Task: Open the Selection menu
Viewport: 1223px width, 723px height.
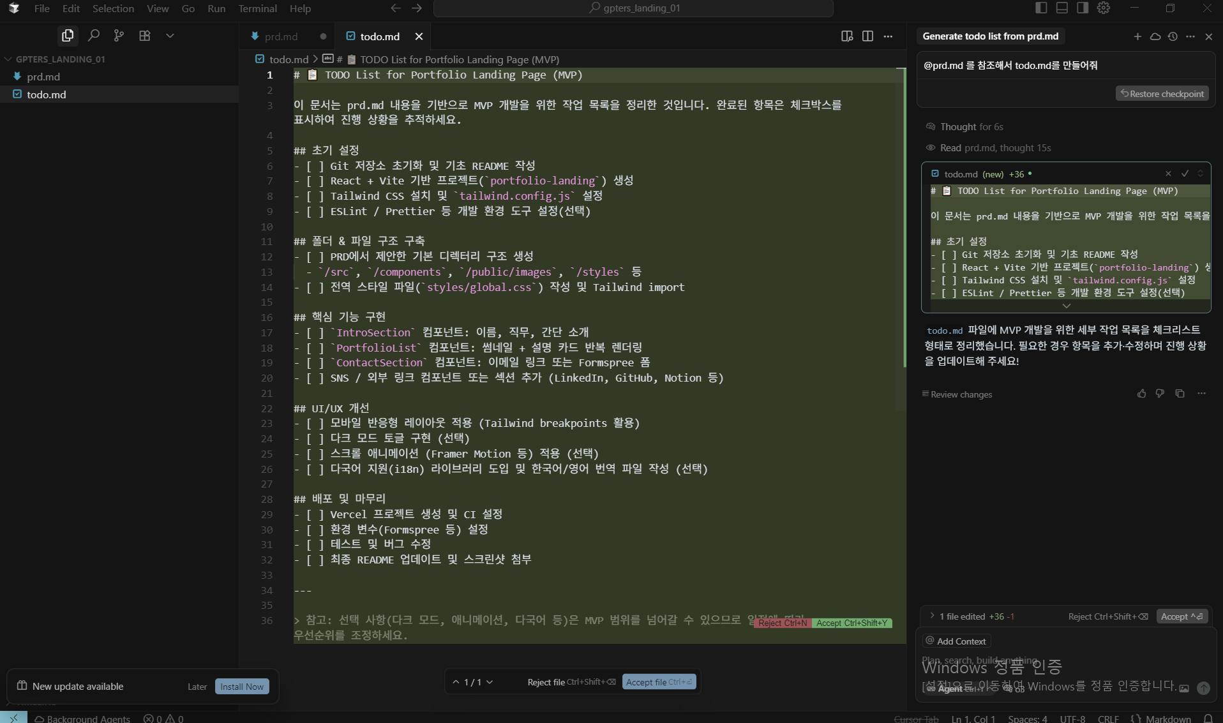Action: pyautogui.click(x=113, y=8)
